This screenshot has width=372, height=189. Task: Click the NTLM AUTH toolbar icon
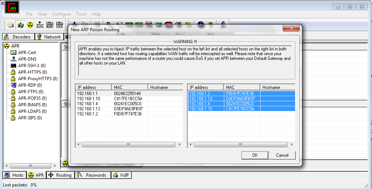pos(40,25)
